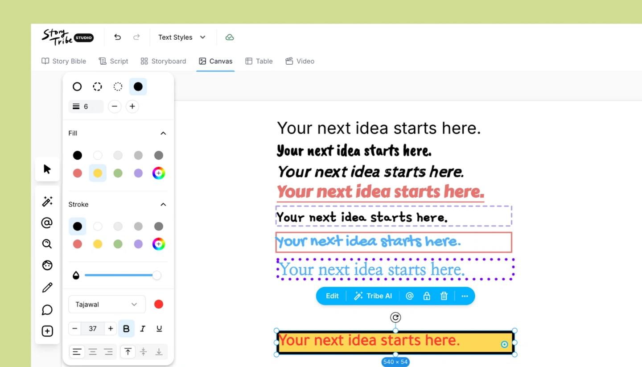Increase font size with plus button
The width and height of the screenshot is (642, 367).
pyautogui.click(x=111, y=329)
